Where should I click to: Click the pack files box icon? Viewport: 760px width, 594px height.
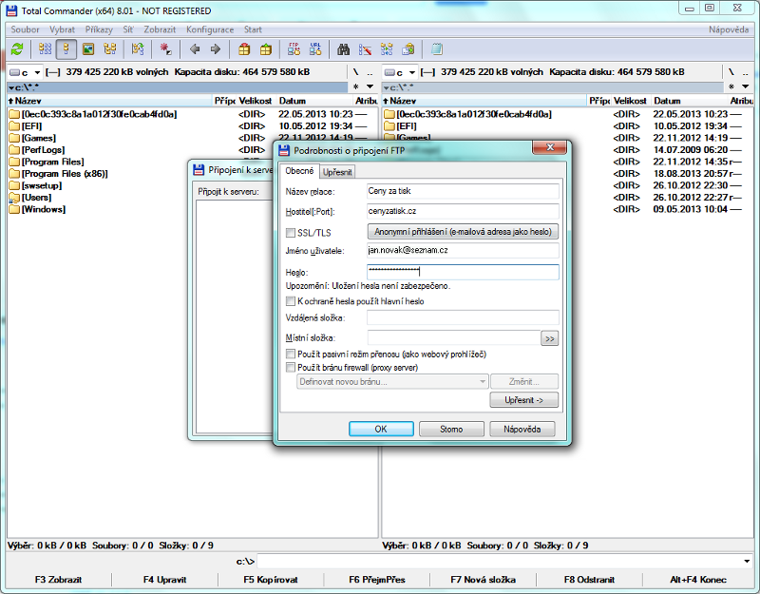coord(244,49)
